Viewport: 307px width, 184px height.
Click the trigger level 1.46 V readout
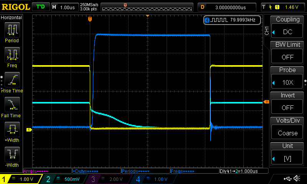(x=292, y=7)
